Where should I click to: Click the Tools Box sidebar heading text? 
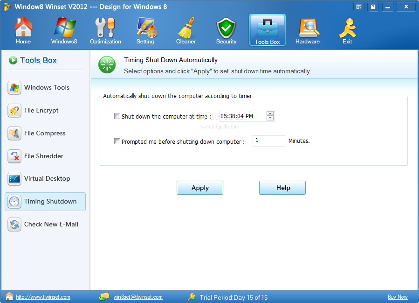[x=39, y=61]
